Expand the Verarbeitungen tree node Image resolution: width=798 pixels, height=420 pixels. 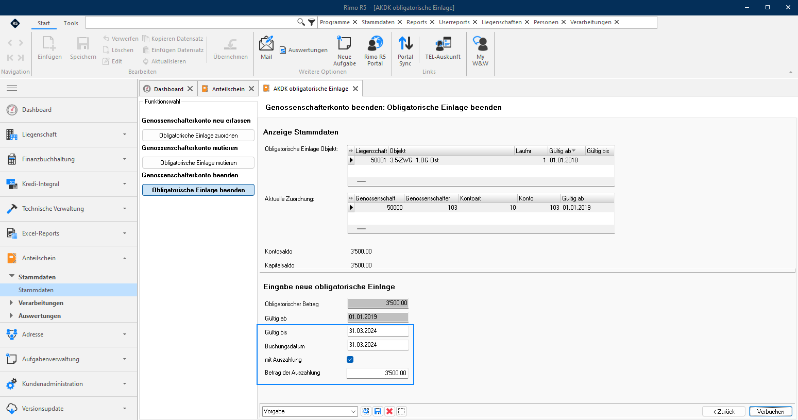(x=11, y=303)
